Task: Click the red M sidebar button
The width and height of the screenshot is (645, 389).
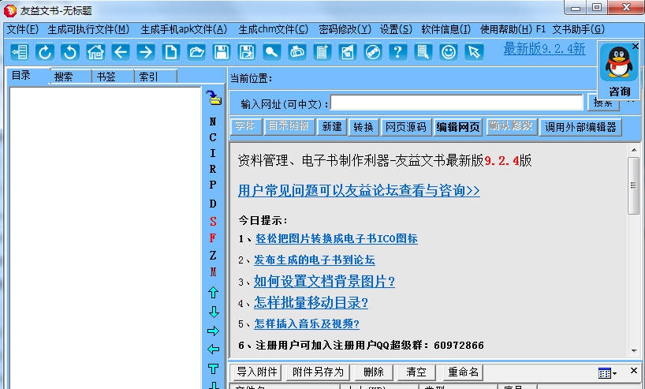Action: [x=213, y=271]
